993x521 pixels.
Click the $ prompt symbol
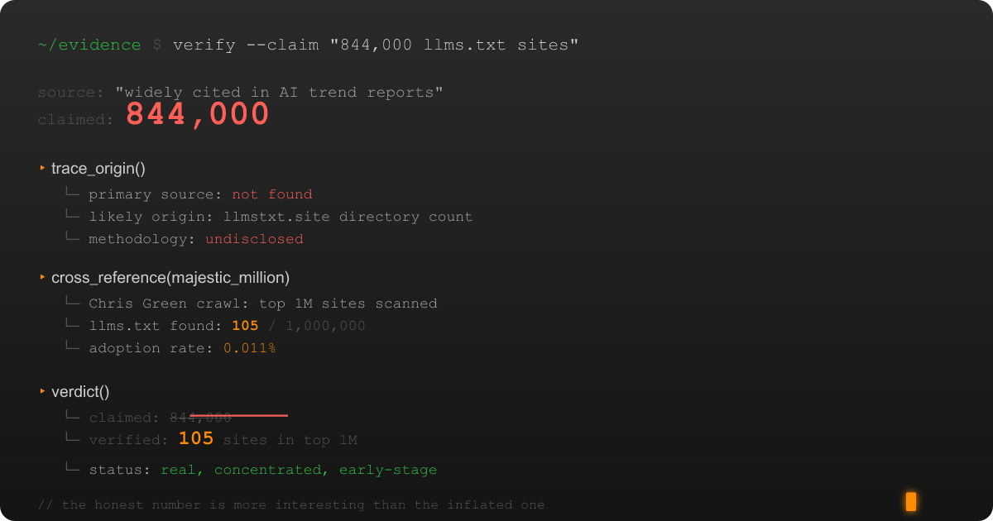point(156,45)
